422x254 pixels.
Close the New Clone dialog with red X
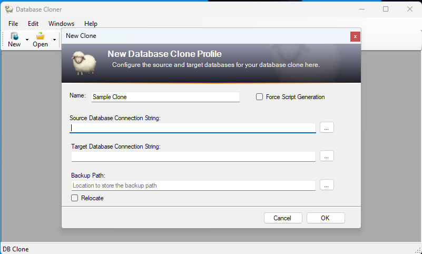click(355, 36)
